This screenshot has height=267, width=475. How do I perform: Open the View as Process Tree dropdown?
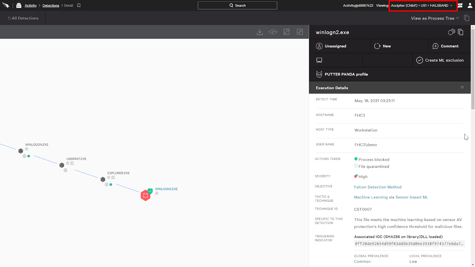[435, 18]
